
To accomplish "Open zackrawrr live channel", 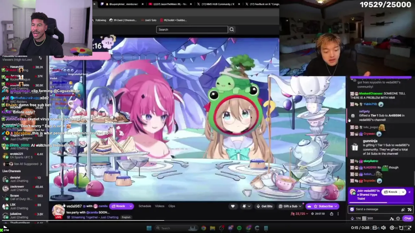I will (x=23, y=188).
